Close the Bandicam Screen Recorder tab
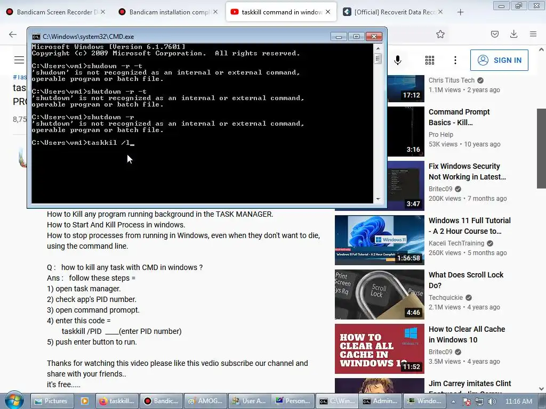546x409 pixels. (x=103, y=12)
